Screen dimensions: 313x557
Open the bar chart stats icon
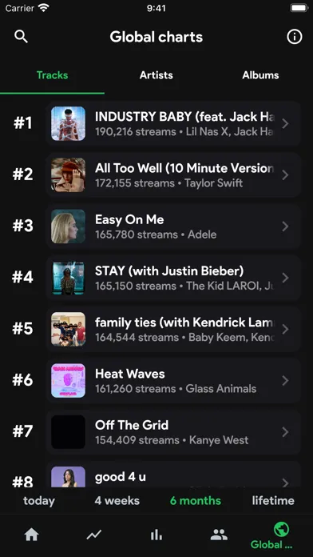pos(156,535)
